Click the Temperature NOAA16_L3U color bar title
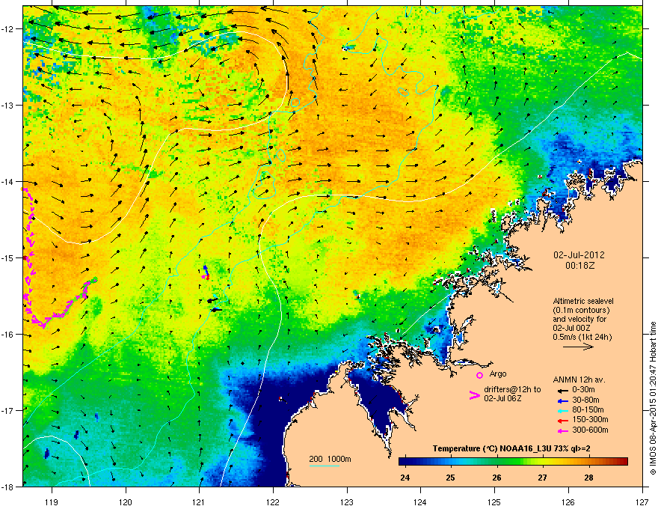 coord(511,449)
